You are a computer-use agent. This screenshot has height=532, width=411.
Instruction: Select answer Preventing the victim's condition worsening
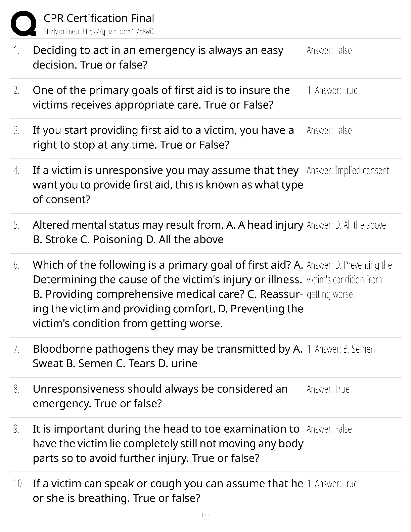coord(349,280)
